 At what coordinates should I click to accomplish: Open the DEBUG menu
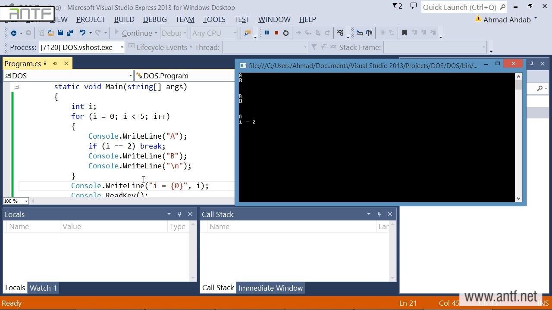(155, 19)
